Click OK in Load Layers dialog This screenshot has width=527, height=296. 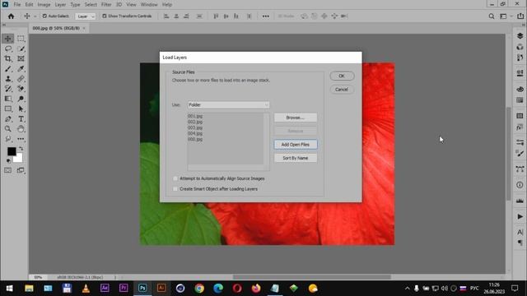tap(342, 76)
